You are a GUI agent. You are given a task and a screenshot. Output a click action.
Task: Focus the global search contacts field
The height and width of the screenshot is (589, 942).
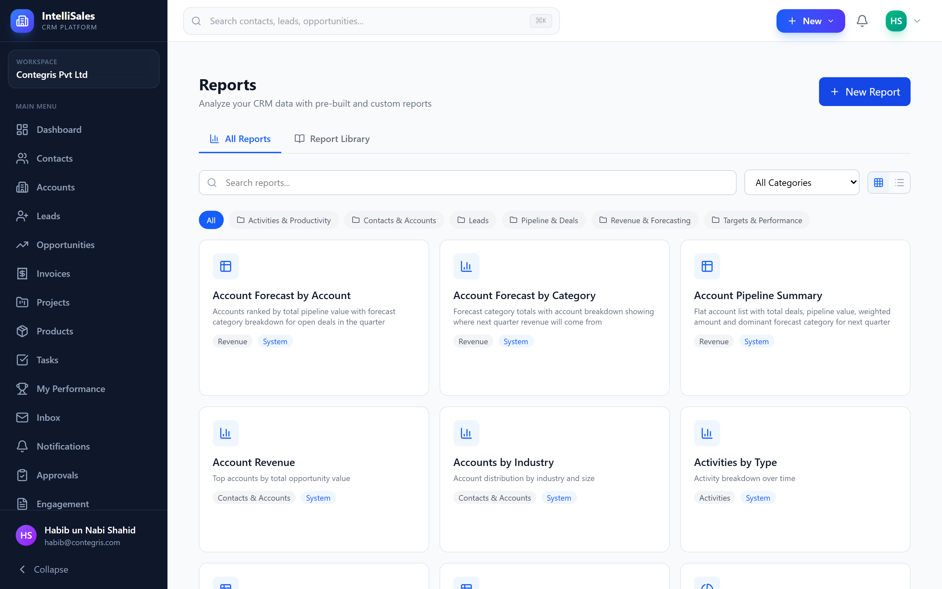(371, 21)
